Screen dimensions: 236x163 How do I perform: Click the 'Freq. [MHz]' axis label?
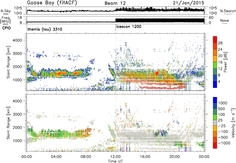point(6,20)
